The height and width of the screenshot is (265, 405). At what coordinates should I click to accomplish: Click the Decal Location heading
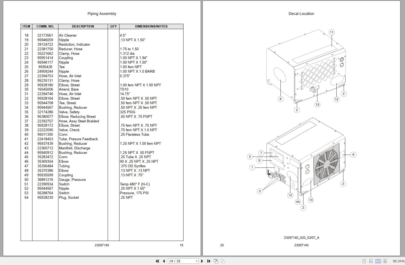point(301,14)
